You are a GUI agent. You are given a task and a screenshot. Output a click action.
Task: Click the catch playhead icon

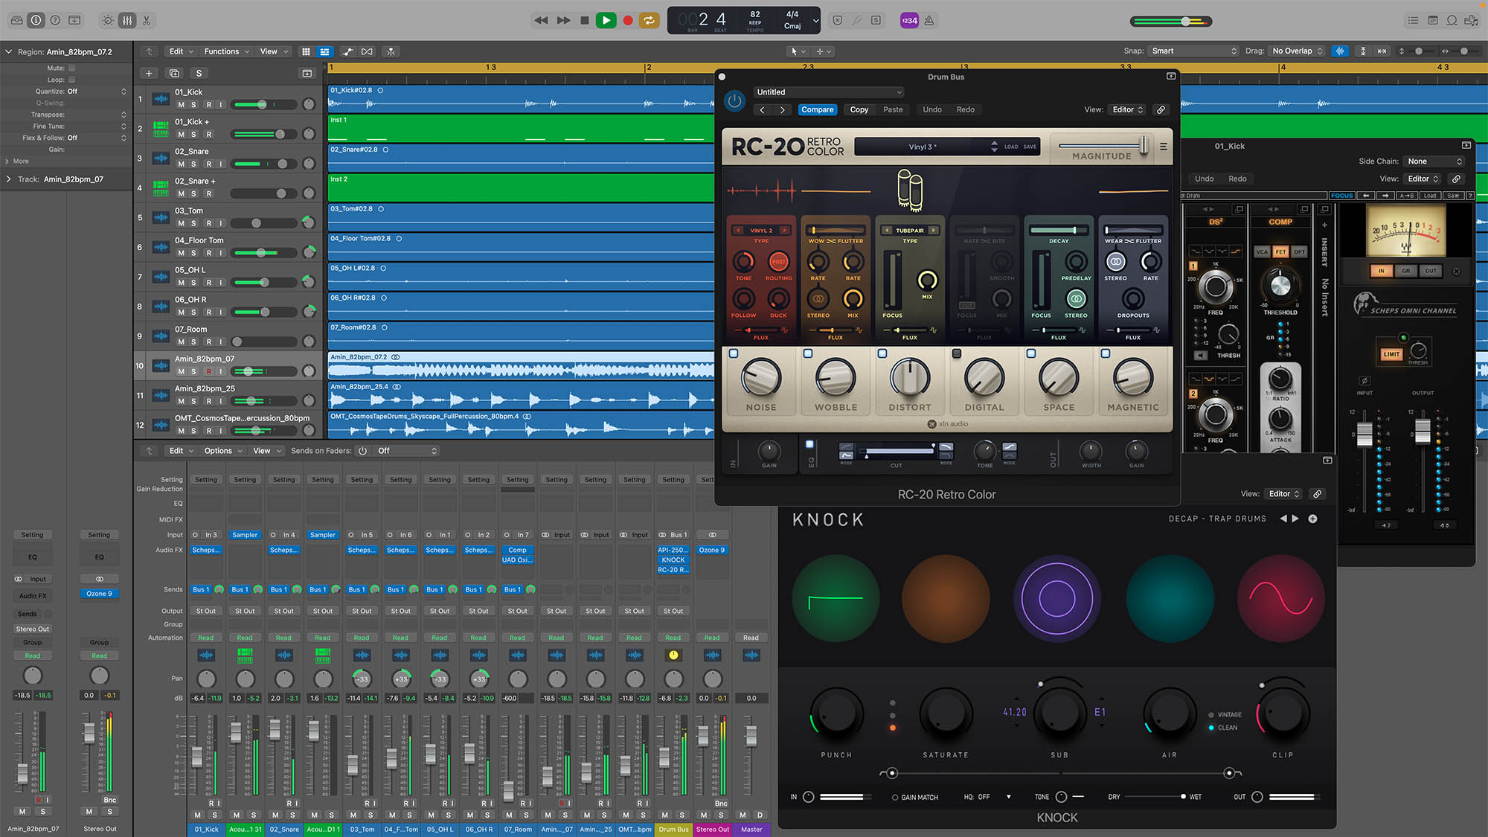pos(391,51)
